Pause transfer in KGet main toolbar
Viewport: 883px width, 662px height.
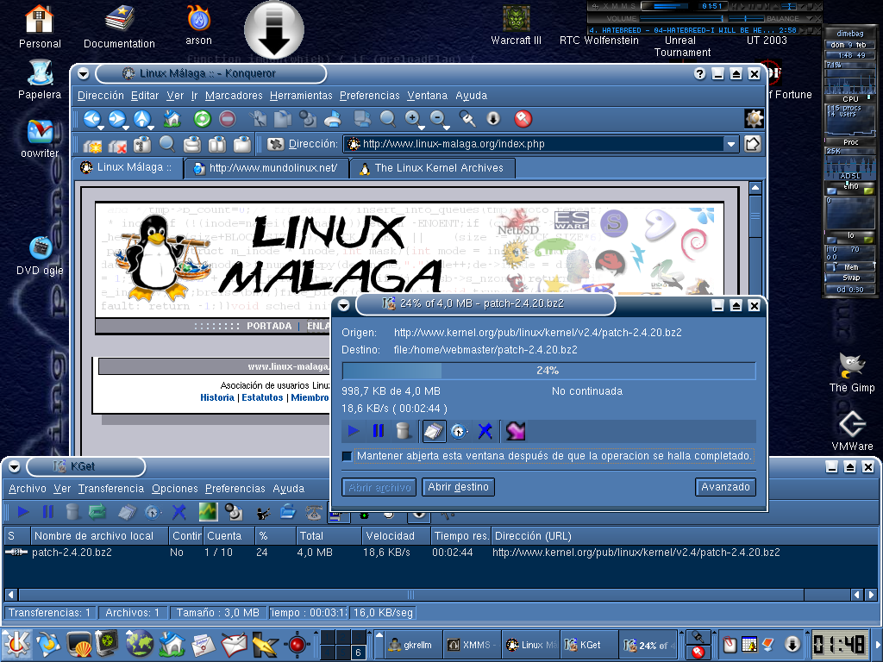tap(48, 512)
